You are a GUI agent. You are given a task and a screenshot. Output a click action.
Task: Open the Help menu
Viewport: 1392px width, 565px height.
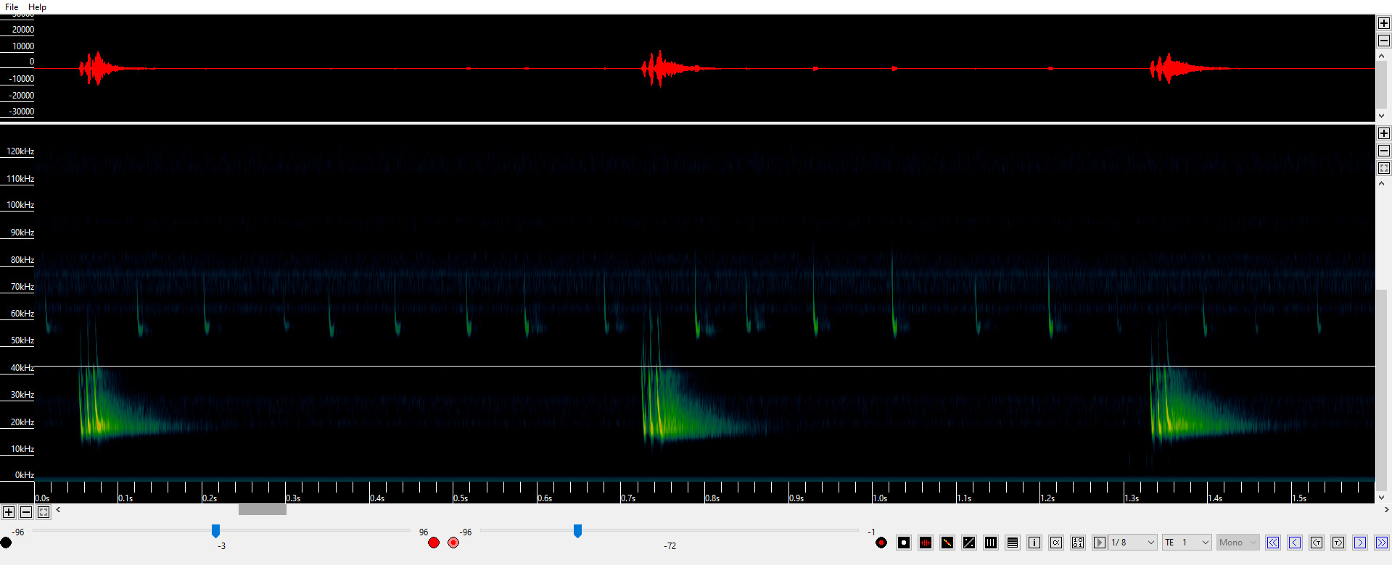(x=37, y=7)
